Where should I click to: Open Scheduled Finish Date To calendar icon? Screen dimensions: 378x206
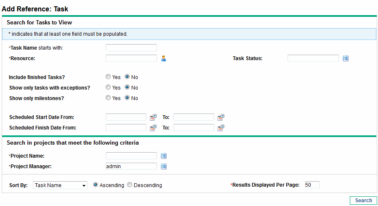[x=221, y=128]
